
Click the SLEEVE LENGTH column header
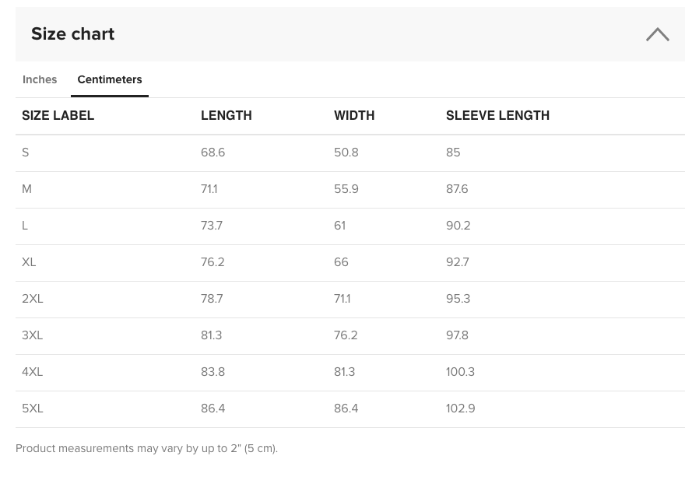pos(497,116)
